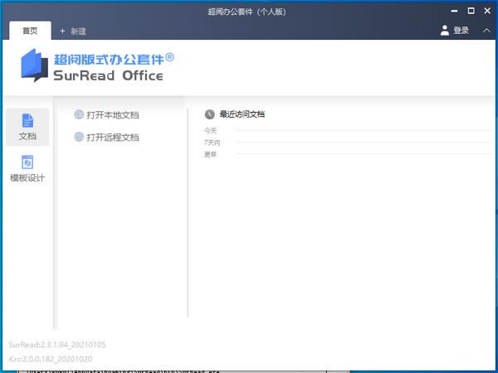Click the SurRead Office logo icon

pyautogui.click(x=34, y=65)
